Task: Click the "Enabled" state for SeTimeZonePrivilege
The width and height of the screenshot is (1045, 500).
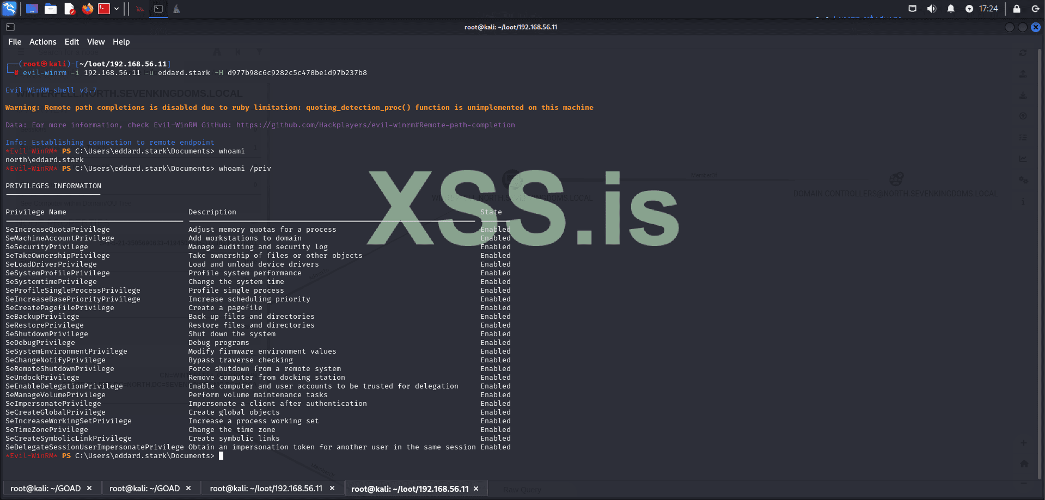Action: [x=496, y=430]
